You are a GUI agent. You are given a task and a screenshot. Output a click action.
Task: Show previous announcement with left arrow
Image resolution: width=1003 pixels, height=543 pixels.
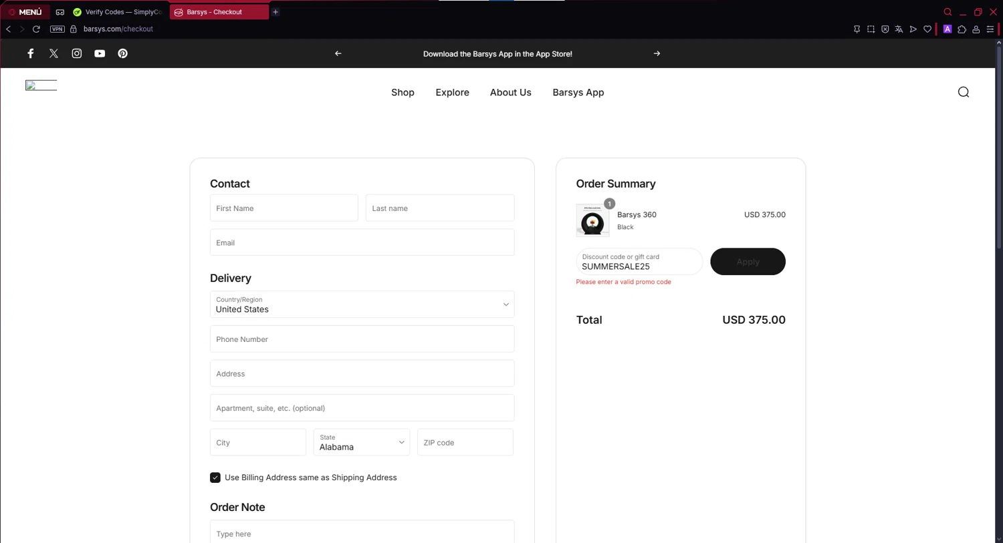(338, 53)
